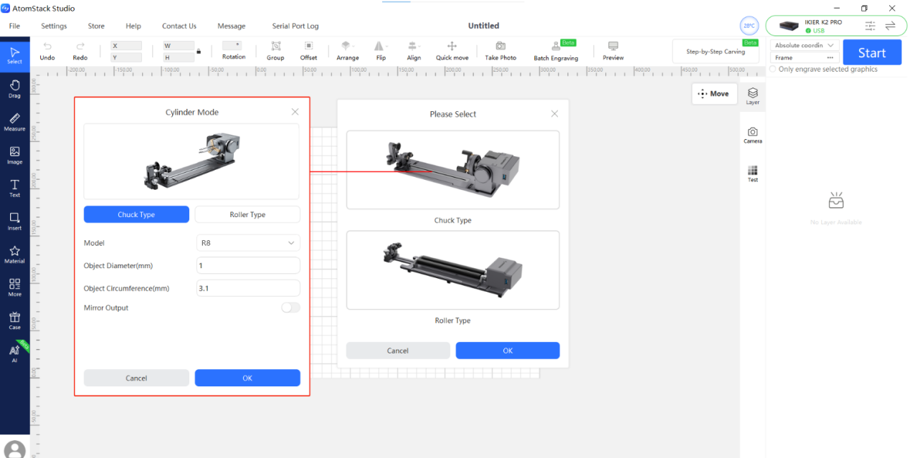This screenshot has height=458, width=910.
Task: Click the blue Start button
Action: tap(872, 52)
